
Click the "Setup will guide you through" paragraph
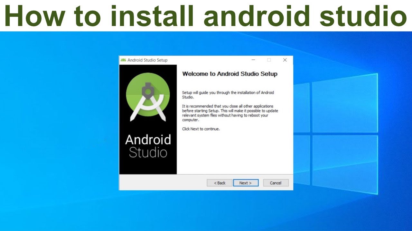point(228,95)
